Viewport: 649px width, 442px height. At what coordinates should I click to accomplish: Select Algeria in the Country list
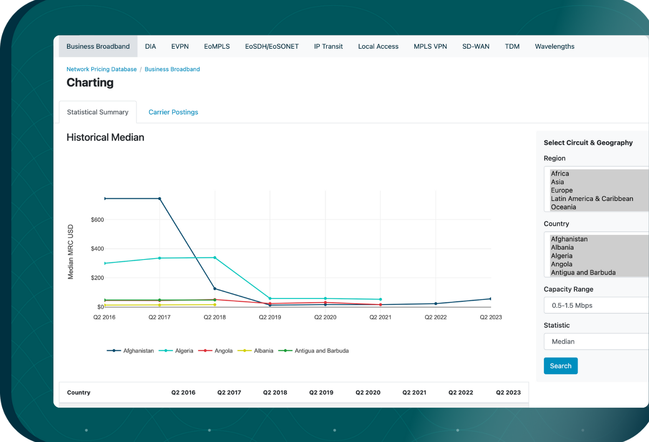[562, 256]
